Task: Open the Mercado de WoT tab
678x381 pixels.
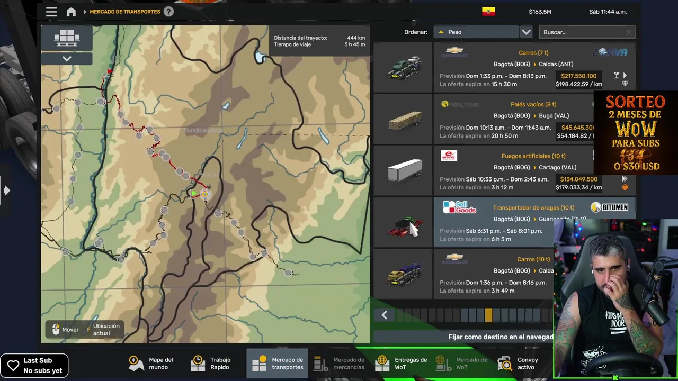Action: pos(461,364)
